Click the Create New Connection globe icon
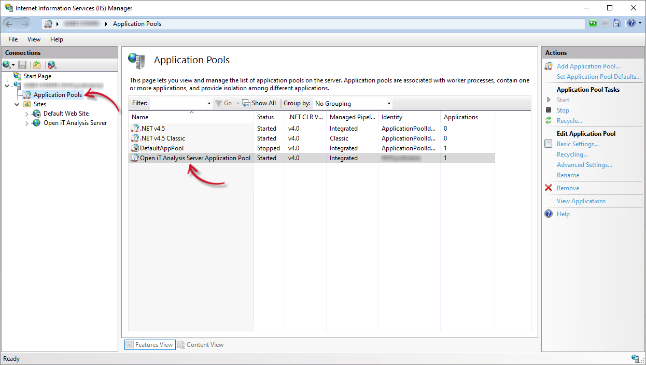This screenshot has width=646, height=365. click(x=7, y=64)
